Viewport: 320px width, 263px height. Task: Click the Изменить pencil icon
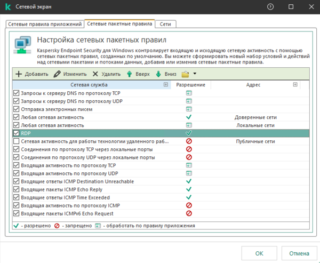coord(57,74)
